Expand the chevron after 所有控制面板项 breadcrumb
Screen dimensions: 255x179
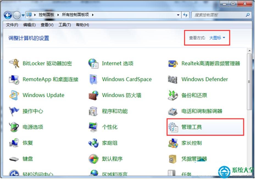(x=93, y=15)
